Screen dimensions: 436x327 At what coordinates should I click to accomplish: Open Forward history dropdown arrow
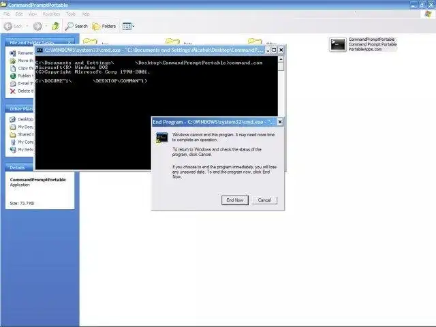tap(46, 26)
